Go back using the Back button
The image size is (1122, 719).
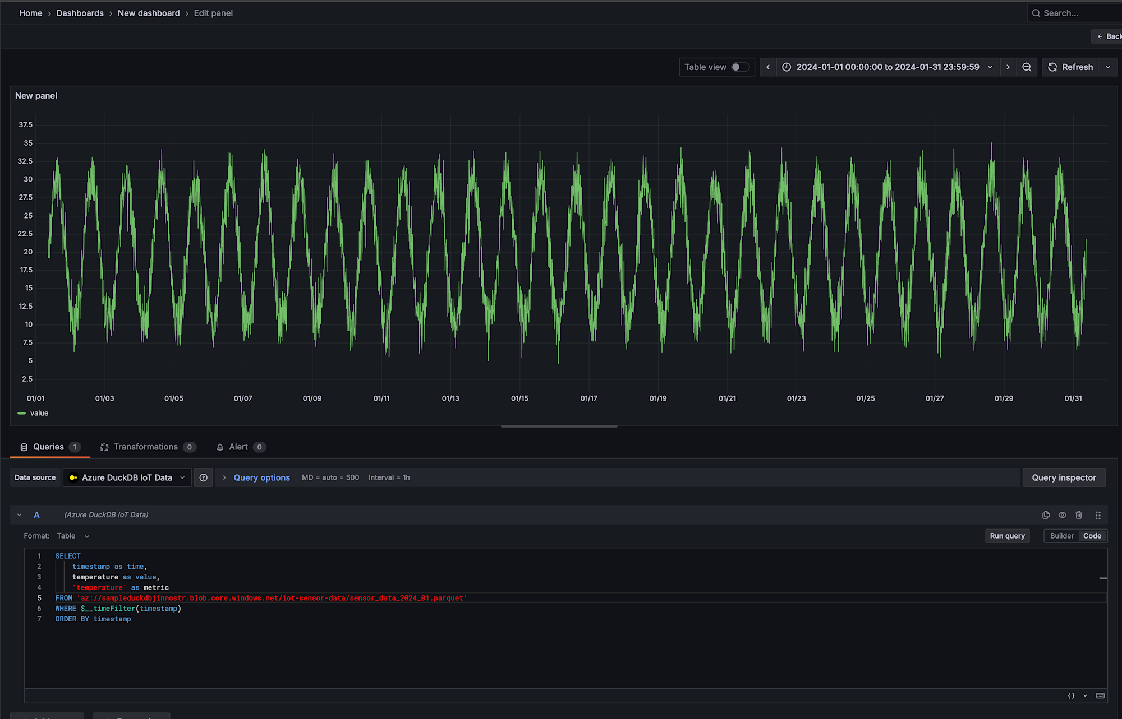[x=1107, y=36]
